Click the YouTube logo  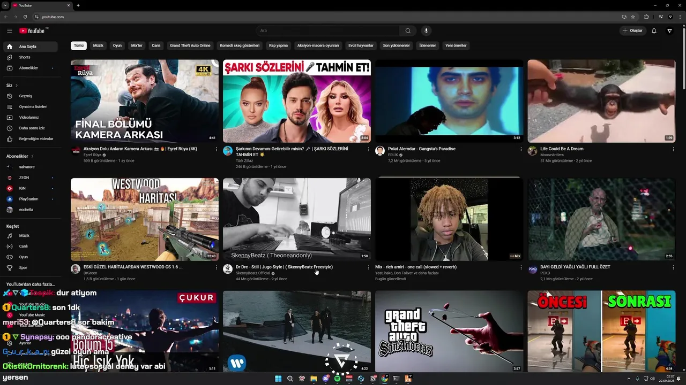pos(33,31)
